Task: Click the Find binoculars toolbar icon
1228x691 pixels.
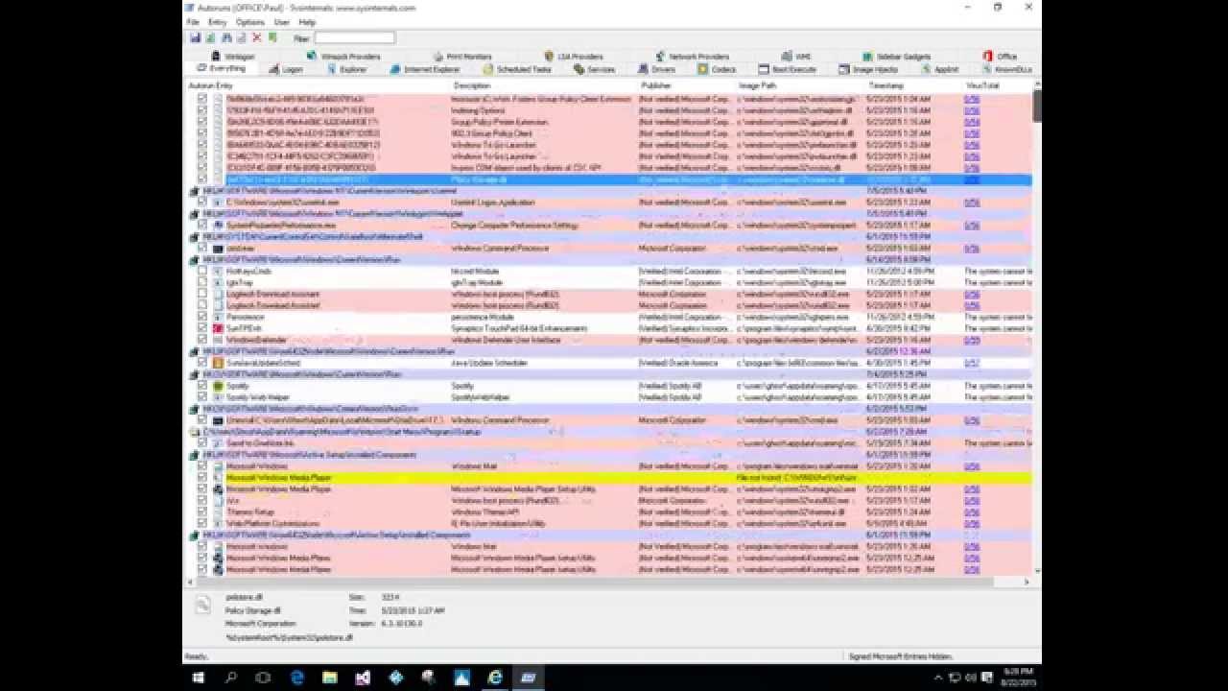Action: tap(226, 37)
